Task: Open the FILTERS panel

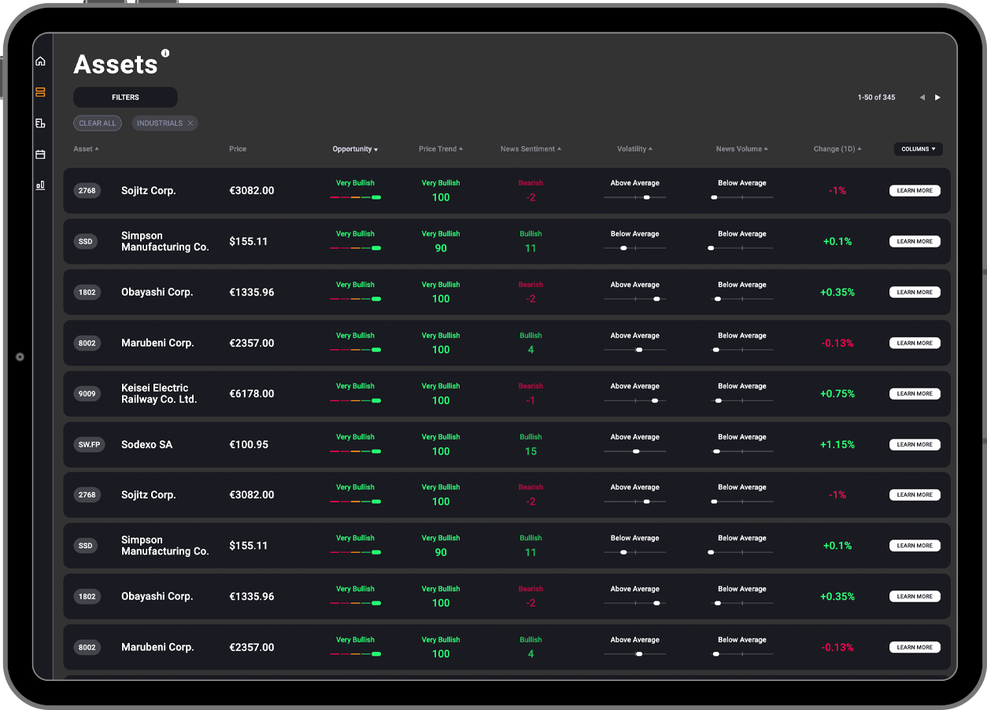Action: click(x=125, y=97)
